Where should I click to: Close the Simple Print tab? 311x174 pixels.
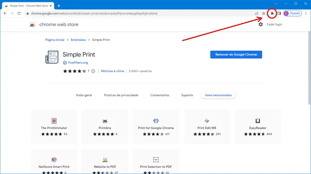51,6
